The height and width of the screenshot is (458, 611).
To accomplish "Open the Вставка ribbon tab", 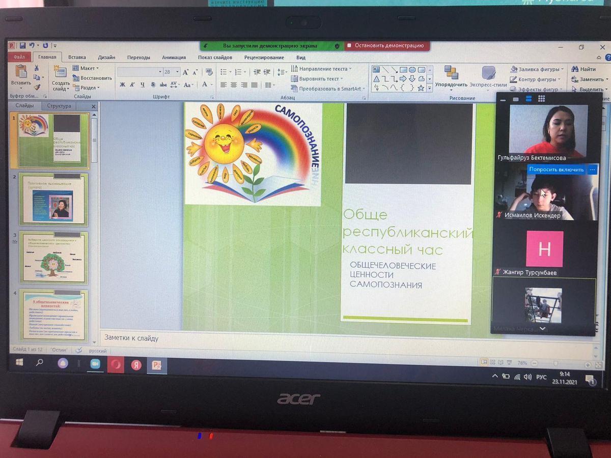I will pos(77,58).
